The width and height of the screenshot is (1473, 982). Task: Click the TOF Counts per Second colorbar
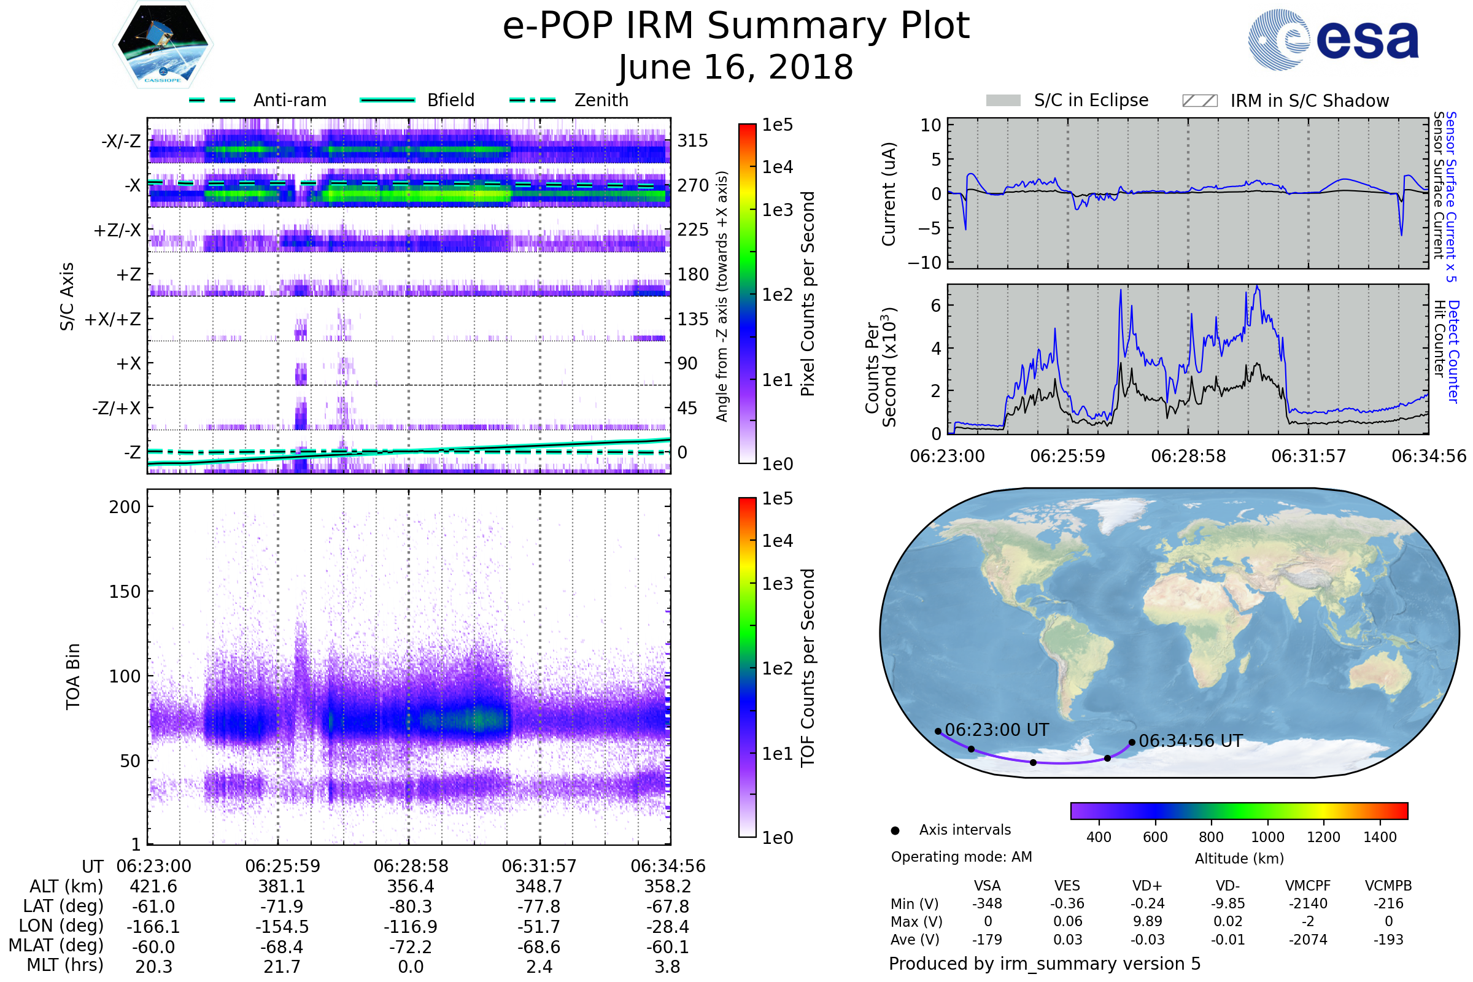[x=747, y=667]
